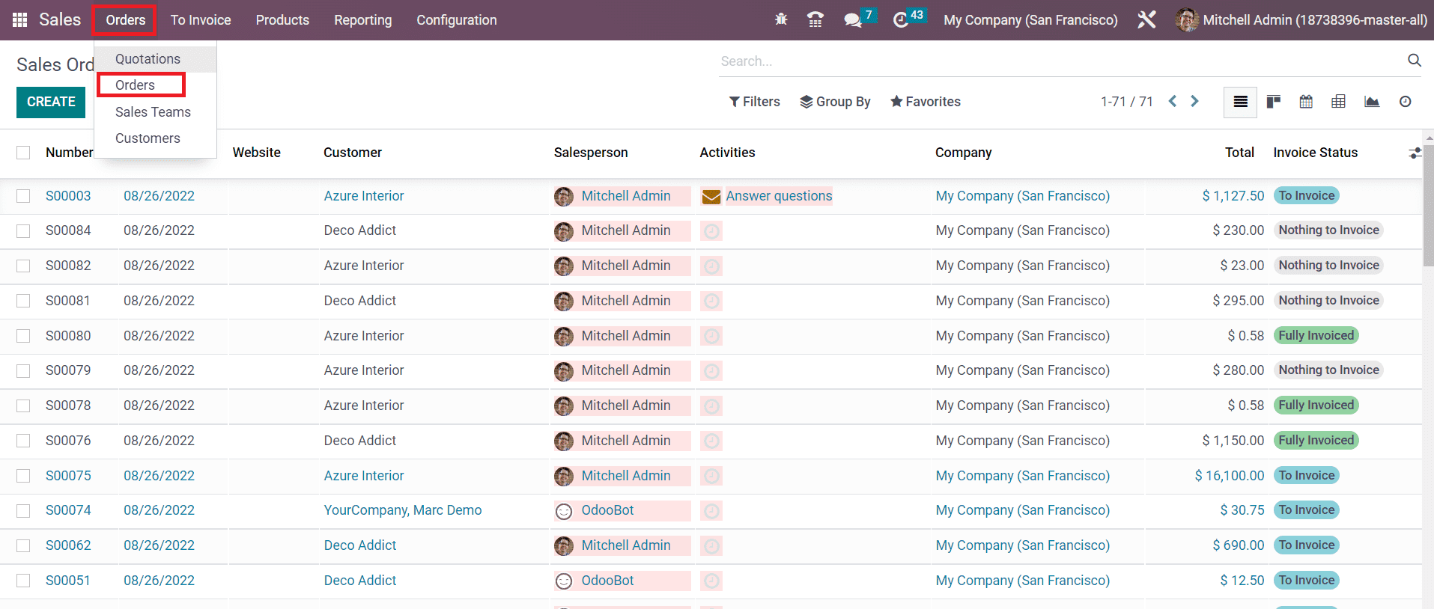Open the apps grid menu icon
Screen dimensions: 1434x609
(x=20, y=20)
